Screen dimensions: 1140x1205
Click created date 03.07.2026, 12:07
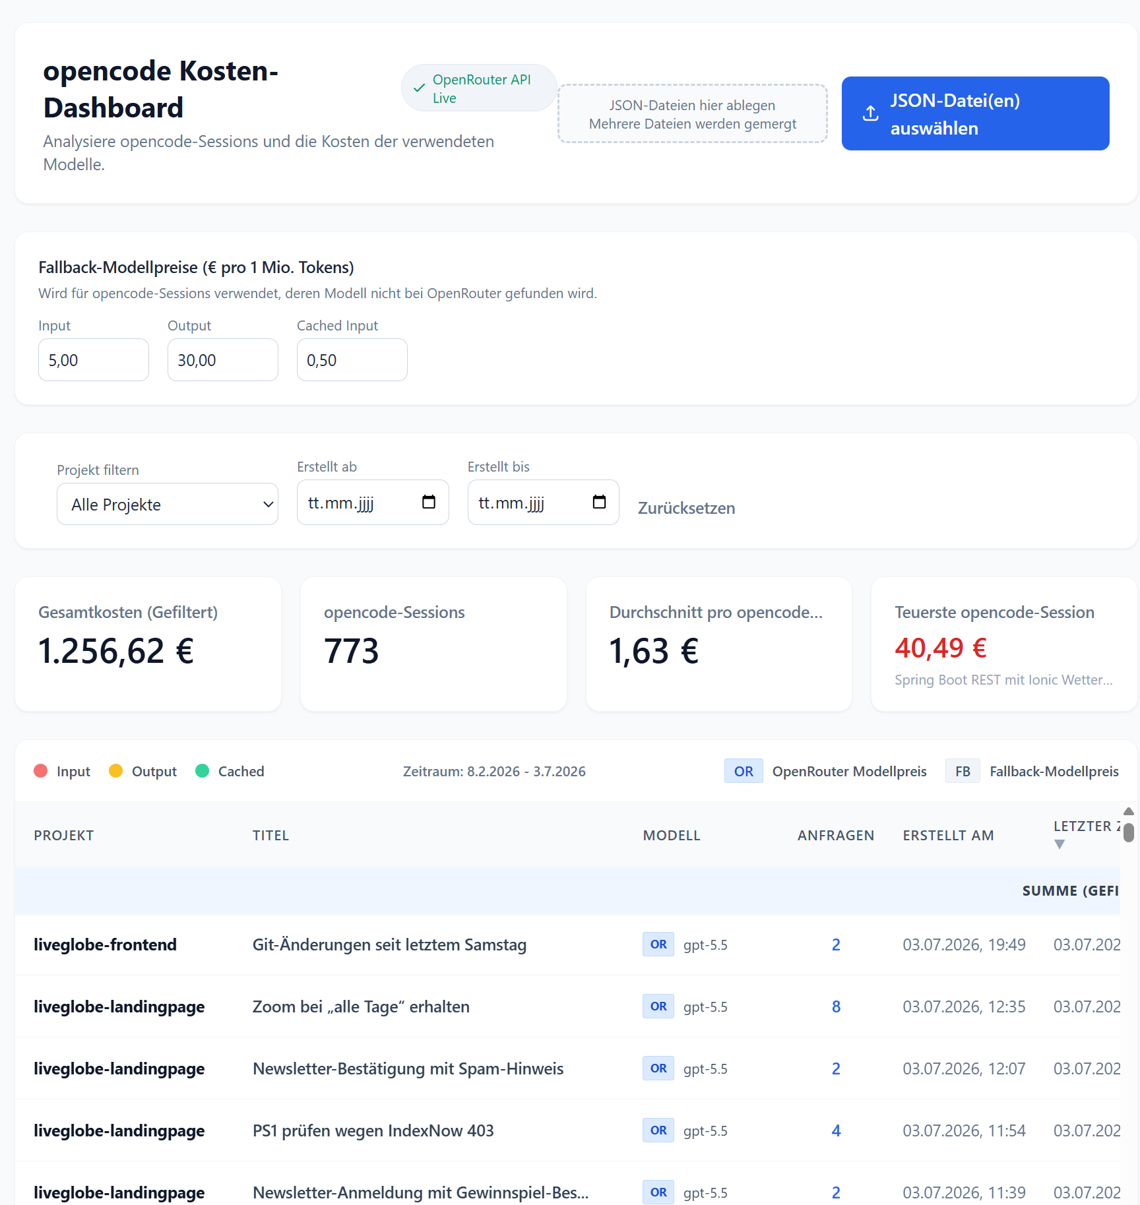pyautogui.click(x=964, y=1068)
